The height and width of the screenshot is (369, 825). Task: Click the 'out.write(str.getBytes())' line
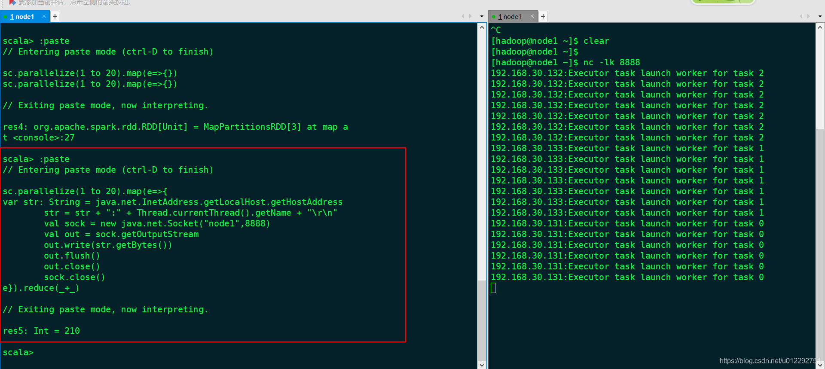coord(108,245)
